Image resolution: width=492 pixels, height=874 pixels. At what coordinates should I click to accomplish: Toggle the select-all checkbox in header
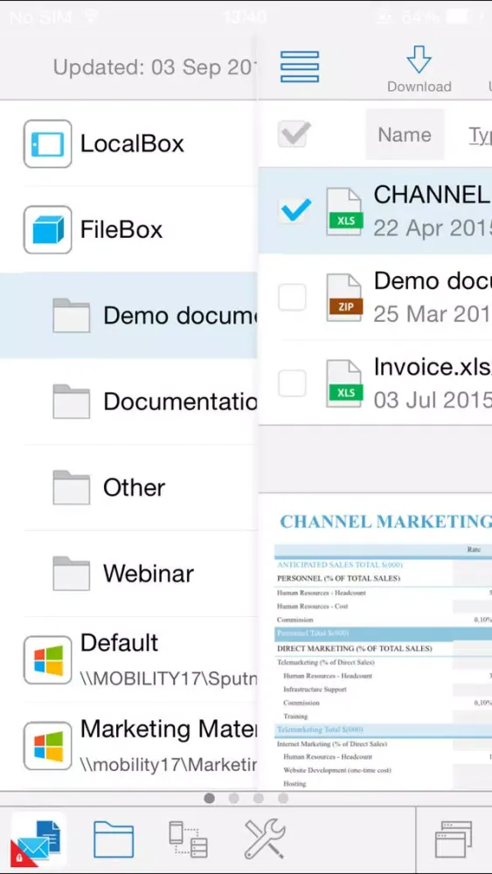point(294,135)
